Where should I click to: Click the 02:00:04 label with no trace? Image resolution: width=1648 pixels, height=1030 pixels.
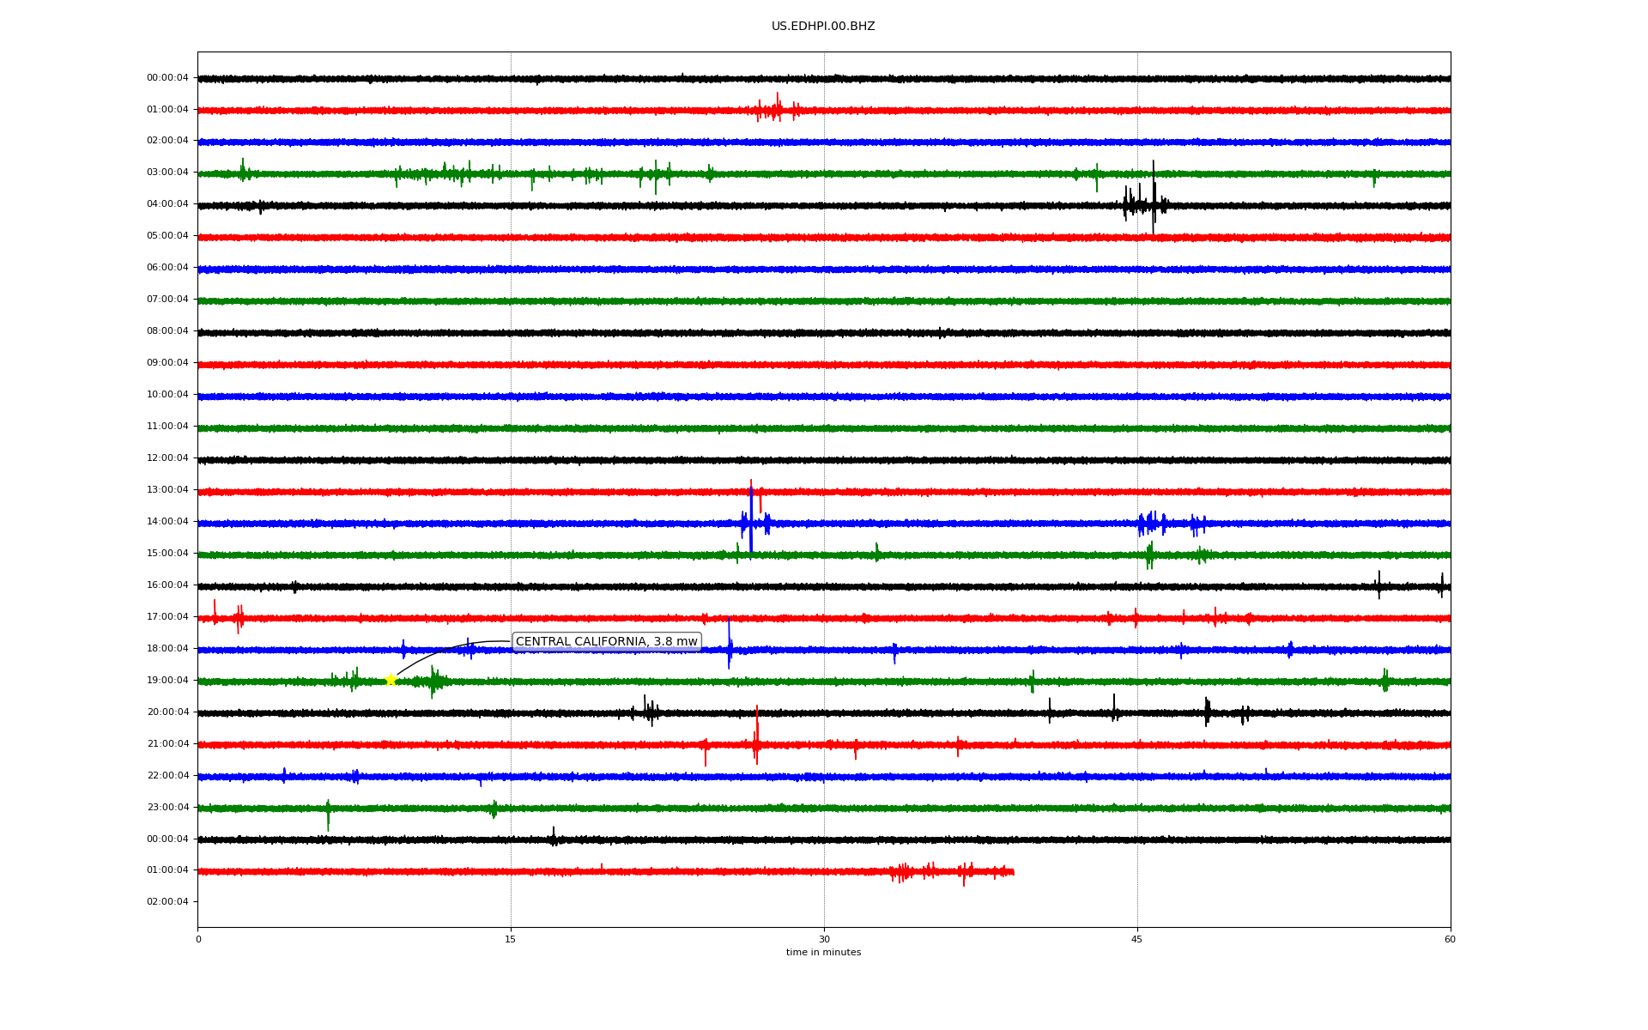point(167,902)
